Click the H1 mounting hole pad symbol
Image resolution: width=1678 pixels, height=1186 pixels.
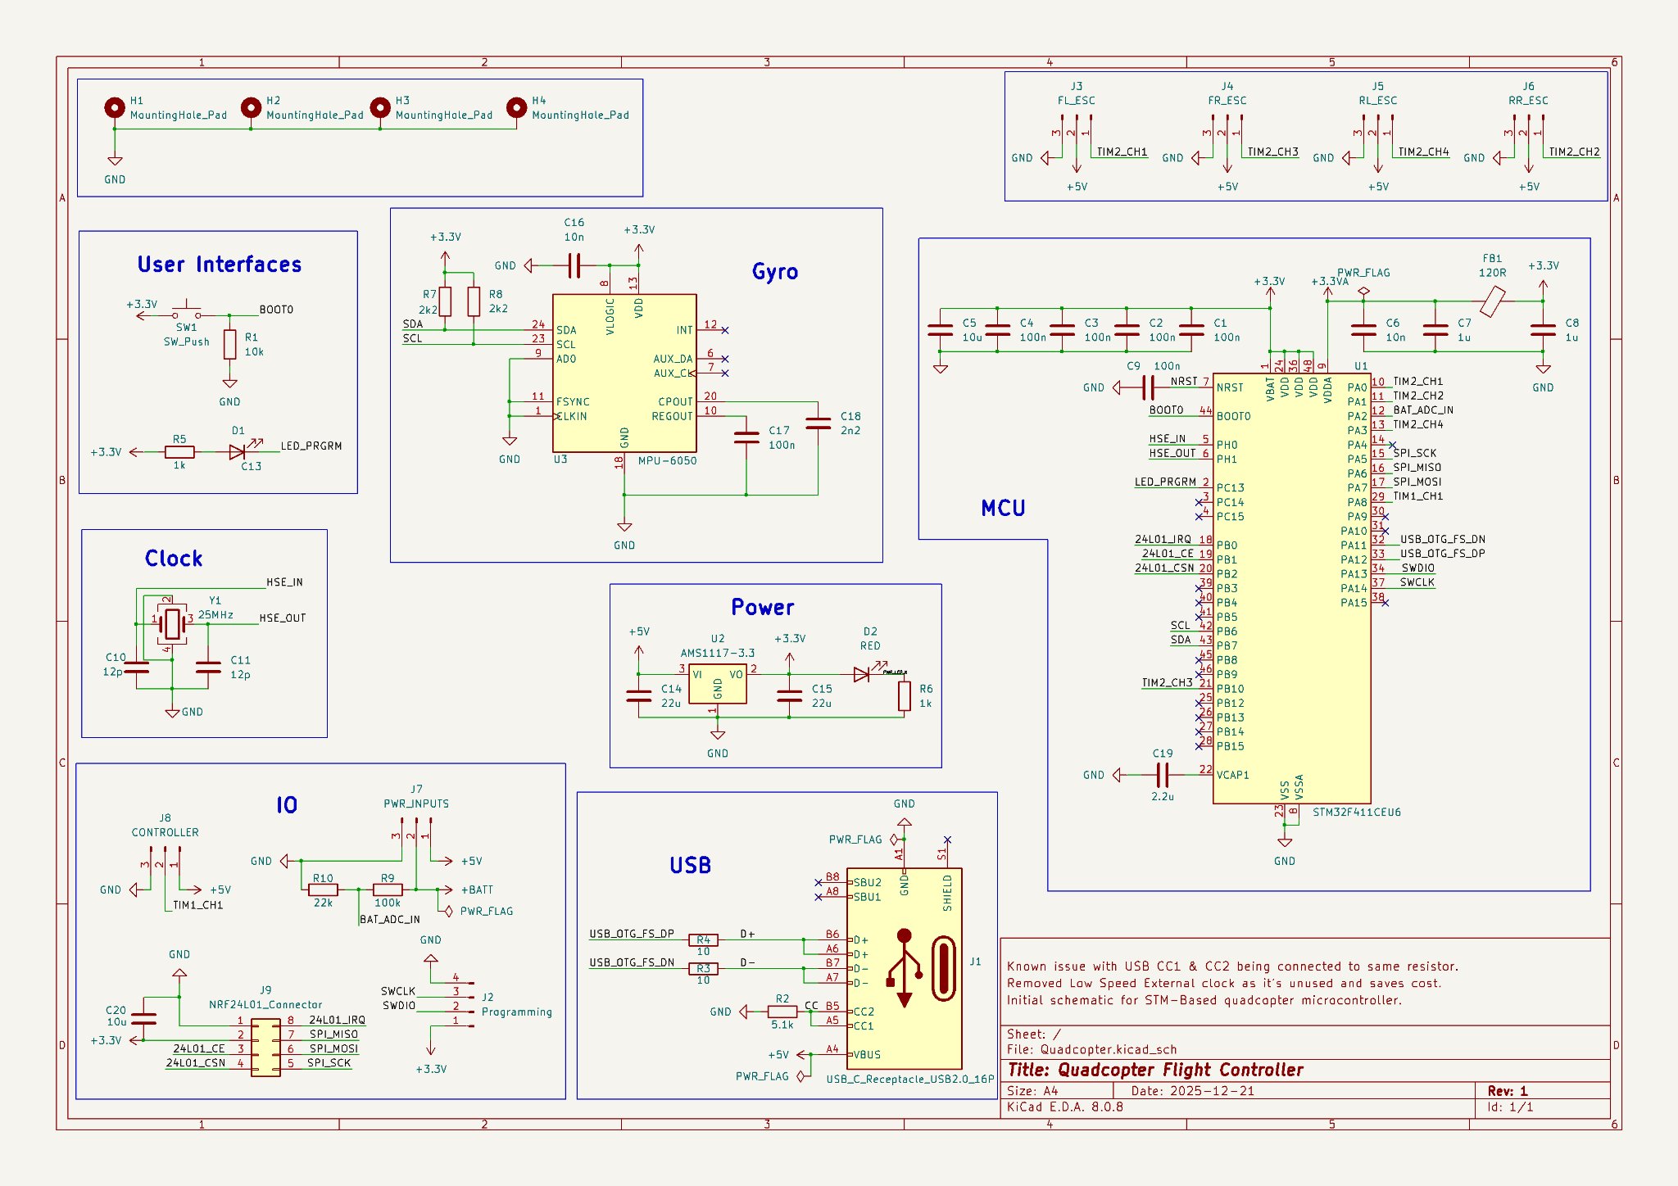tap(115, 108)
